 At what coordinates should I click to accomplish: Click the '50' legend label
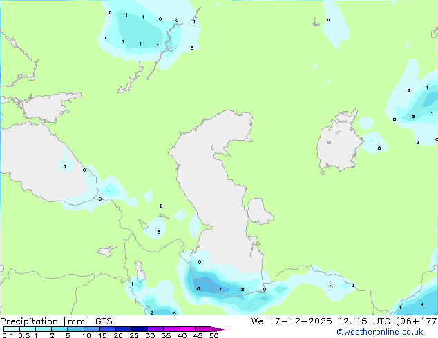pyautogui.click(x=213, y=335)
